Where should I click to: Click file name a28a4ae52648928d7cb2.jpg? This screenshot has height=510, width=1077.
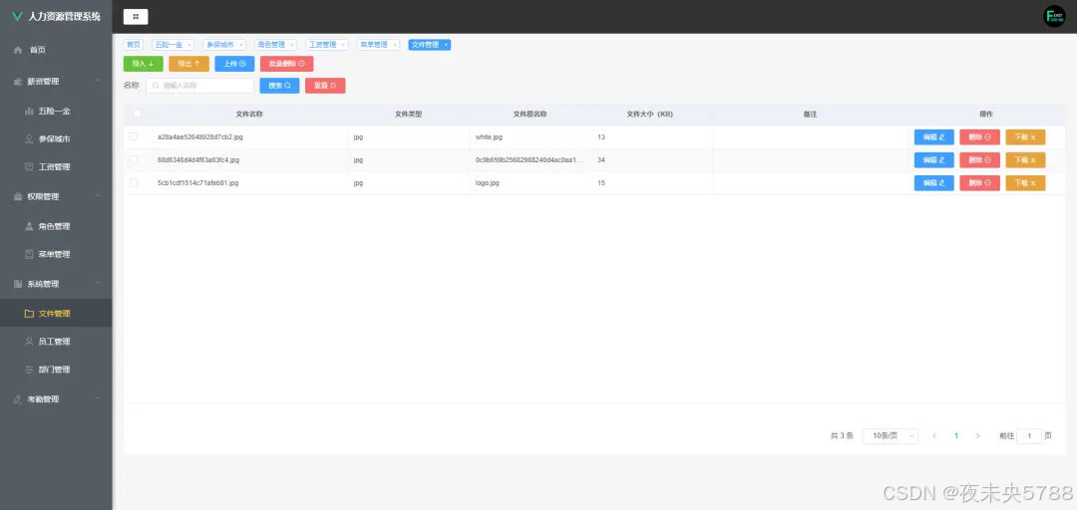pos(199,137)
